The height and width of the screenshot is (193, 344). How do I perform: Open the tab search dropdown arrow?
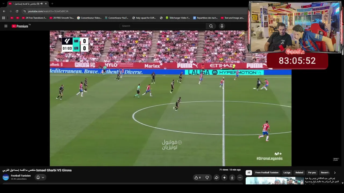tap(3, 3)
